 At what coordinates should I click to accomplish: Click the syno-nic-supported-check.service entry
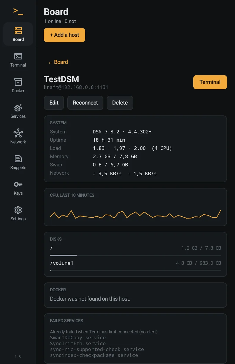click(x=97, y=349)
